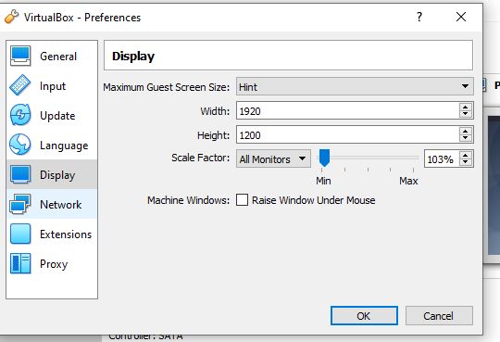This screenshot has height=342, width=500.
Task: Click the Width input field
Action: (x=347, y=111)
